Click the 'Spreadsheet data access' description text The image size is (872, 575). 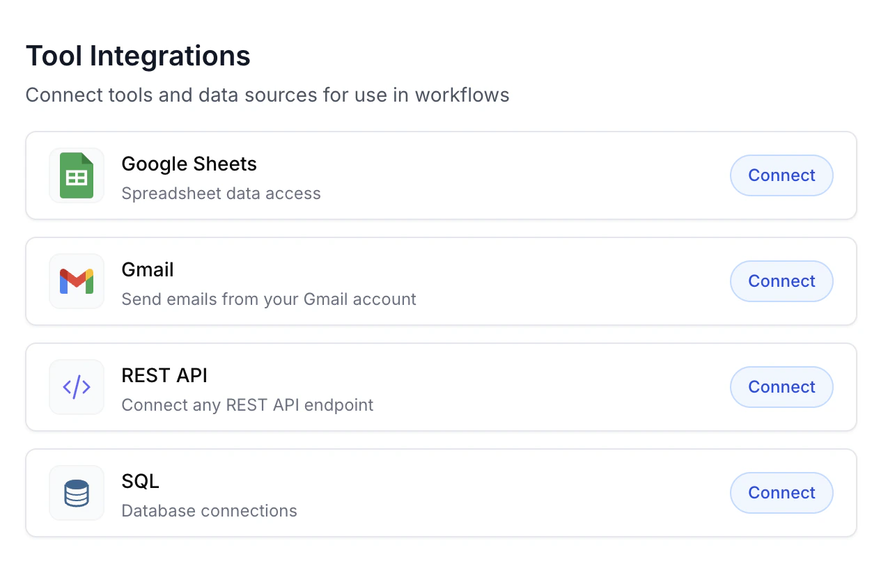click(221, 194)
